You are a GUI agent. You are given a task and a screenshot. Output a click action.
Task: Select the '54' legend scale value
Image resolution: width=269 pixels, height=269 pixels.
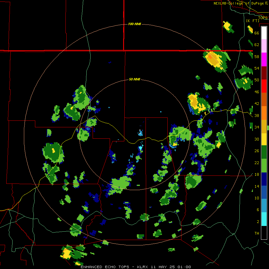pos(257,68)
